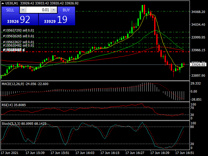The image size is (208, 156).
Task: Click current price tag 33926.92 on axis
Action: click(x=198, y=65)
